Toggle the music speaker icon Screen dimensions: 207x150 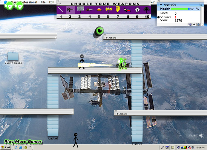[201, 135]
